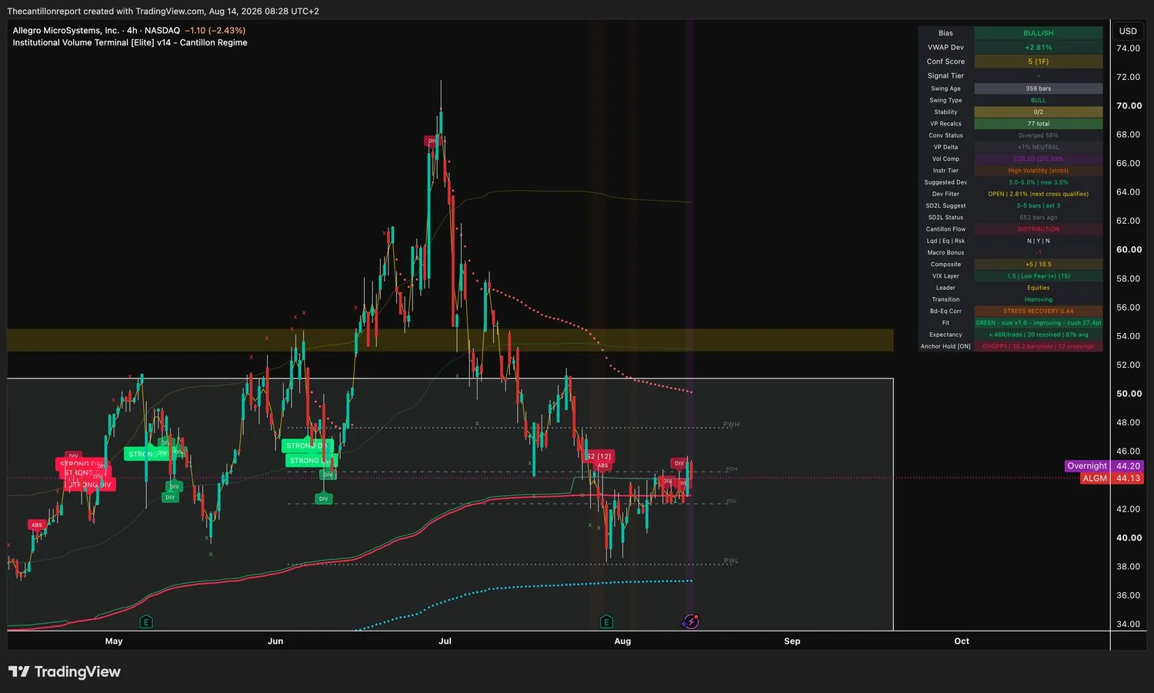
Task: Click the Expectancy +.46R/trade cell
Action: coord(1038,335)
